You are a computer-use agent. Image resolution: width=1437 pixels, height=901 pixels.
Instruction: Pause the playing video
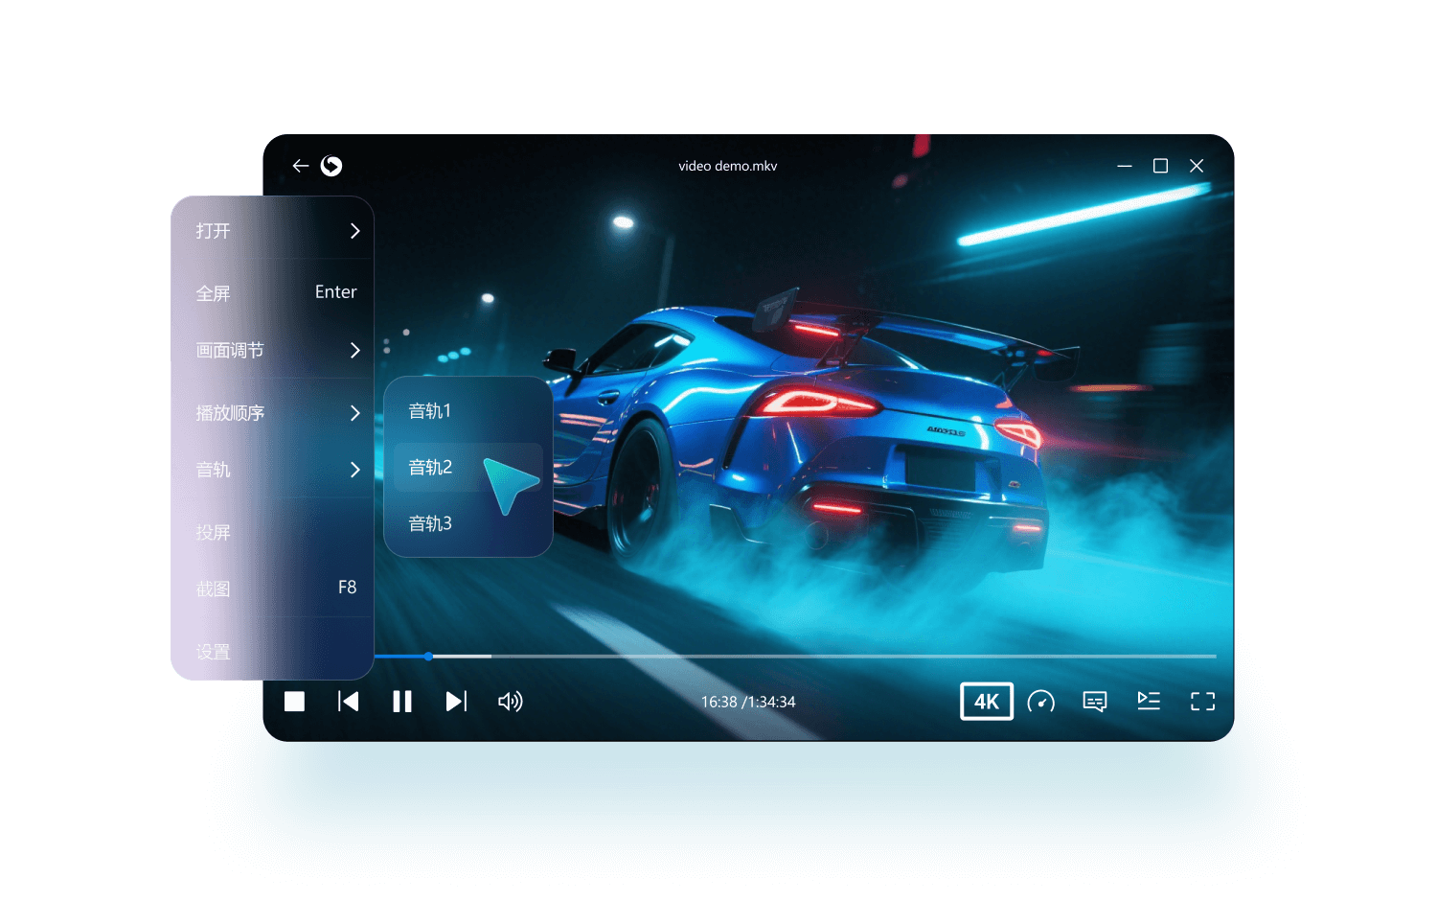point(402,702)
